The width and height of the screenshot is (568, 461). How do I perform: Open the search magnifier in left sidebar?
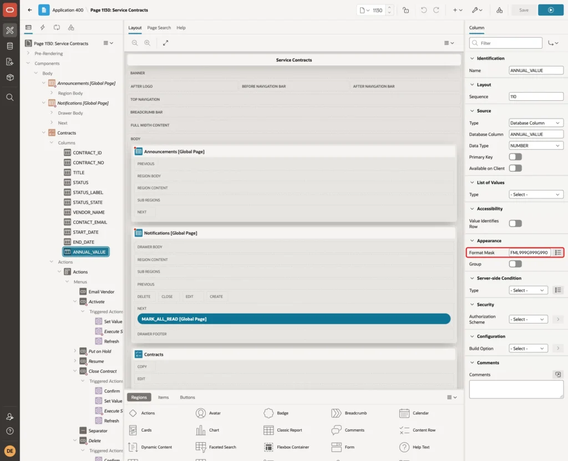(x=10, y=98)
